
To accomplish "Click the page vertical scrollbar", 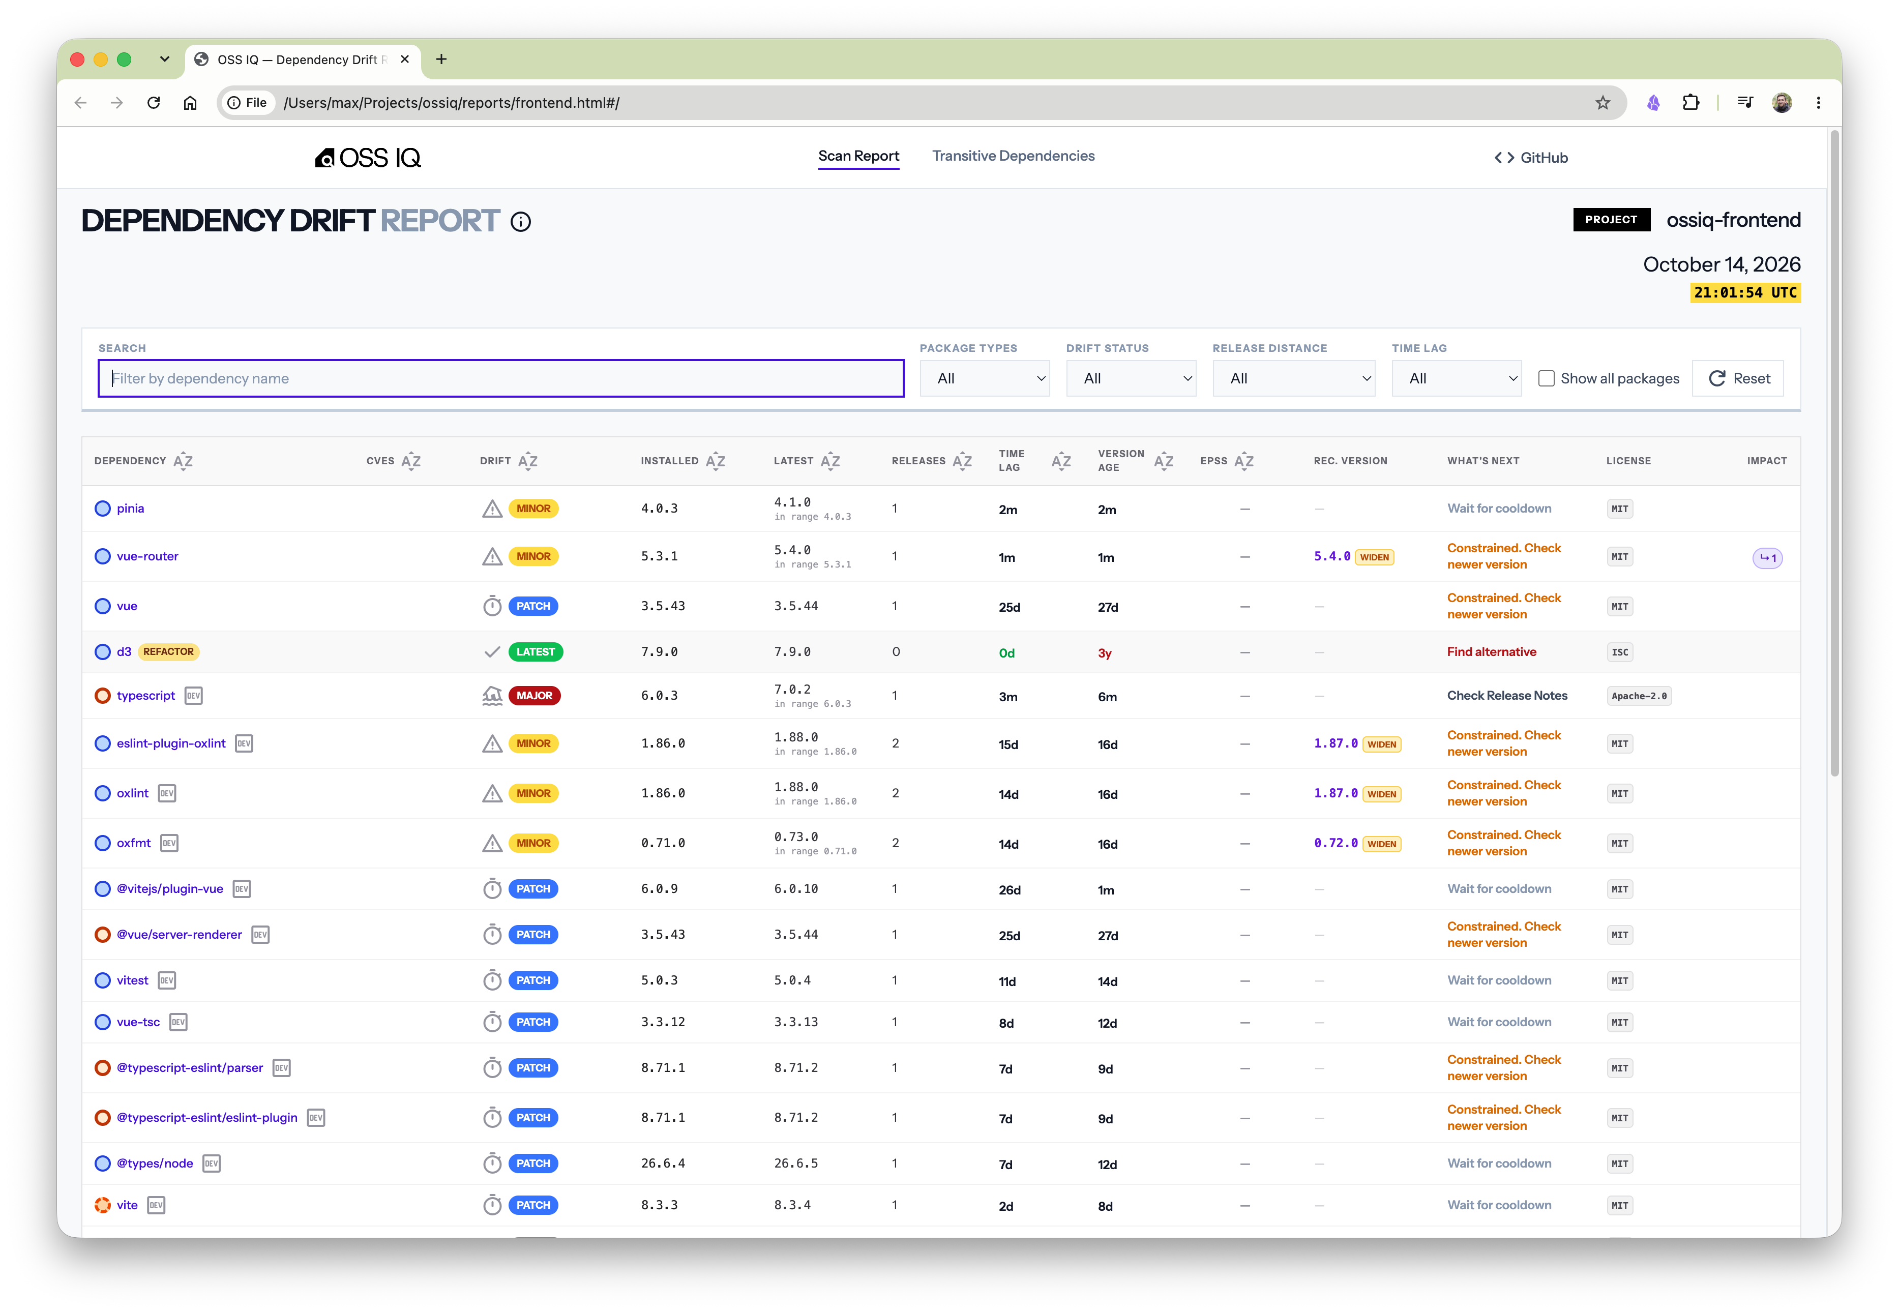I will coord(1834,453).
